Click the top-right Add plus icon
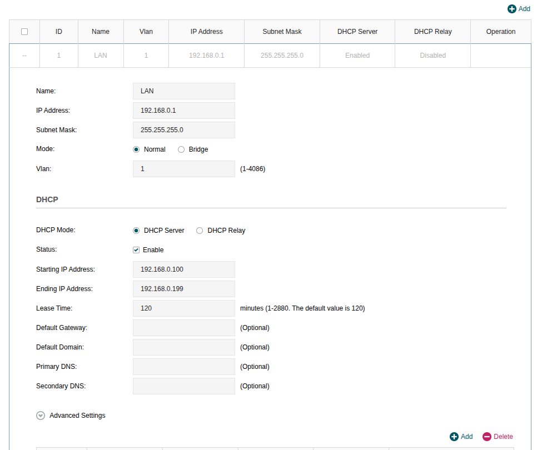The image size is (542, 450). pyautogui.click(x=511, y=9)
